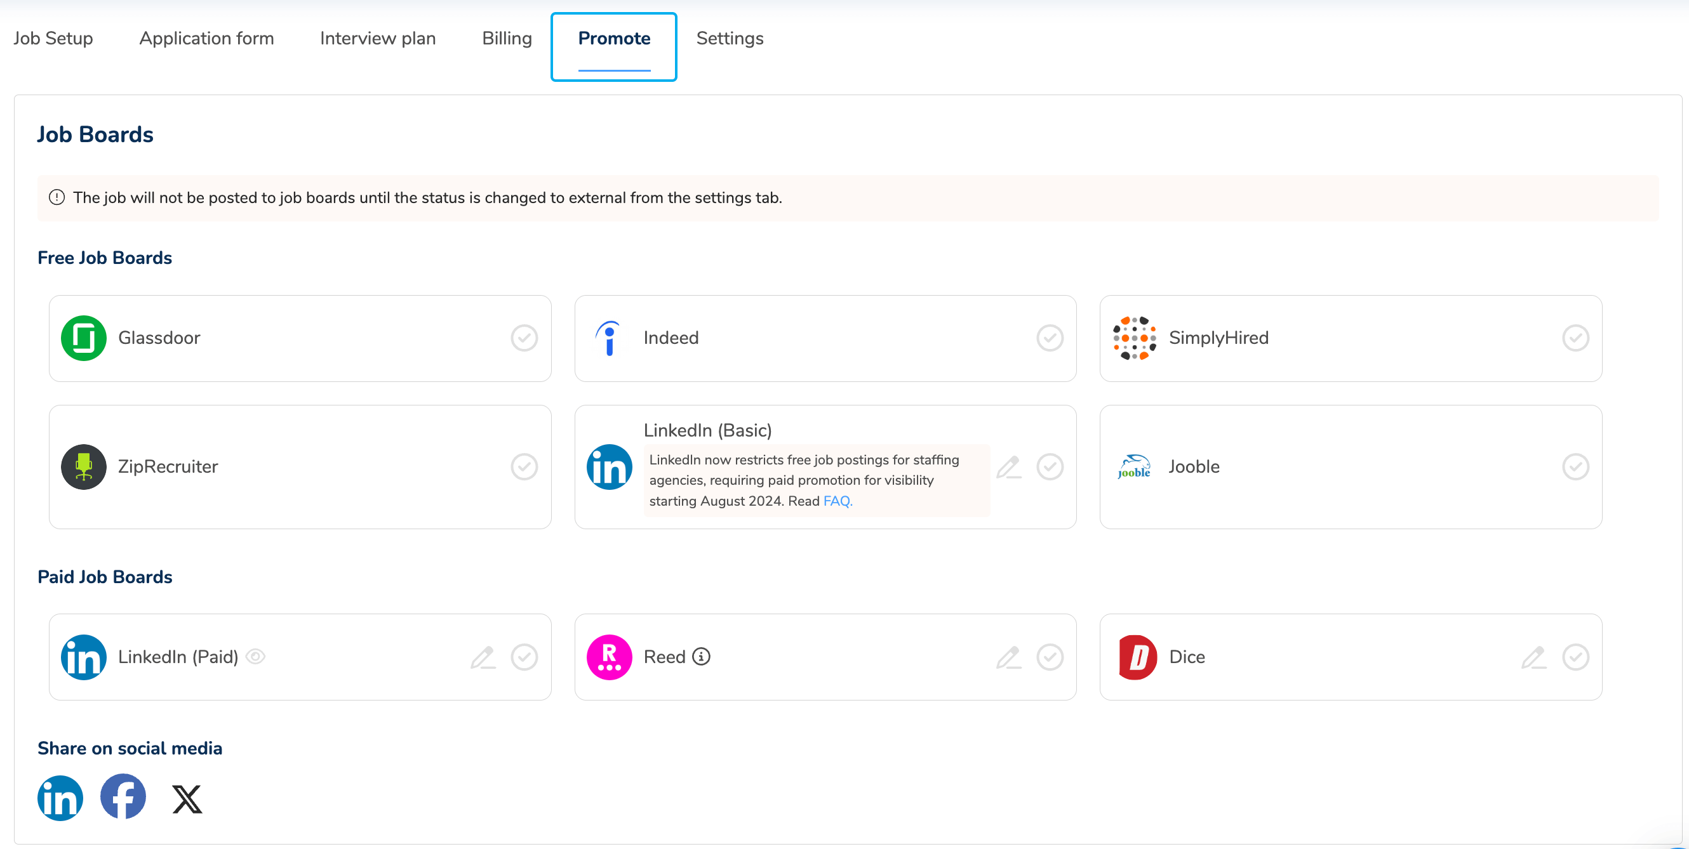Open the Billing tab
The image size is (1689, 849).
pos(507,39)
